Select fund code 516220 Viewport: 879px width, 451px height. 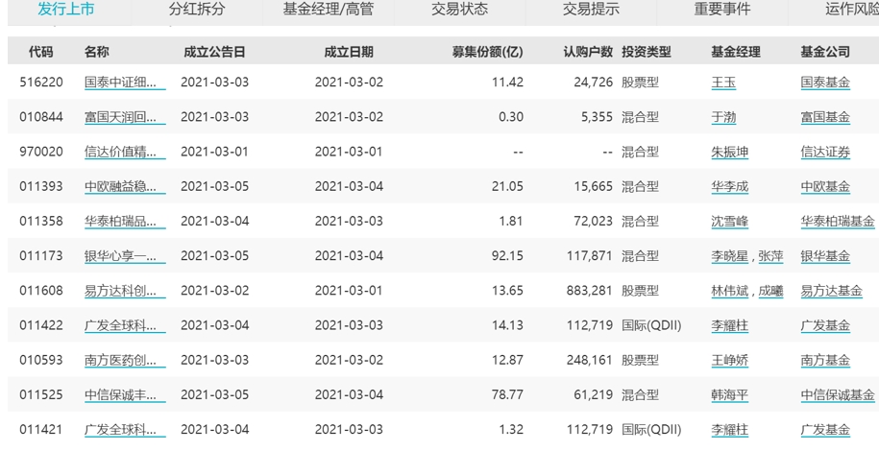41,83
